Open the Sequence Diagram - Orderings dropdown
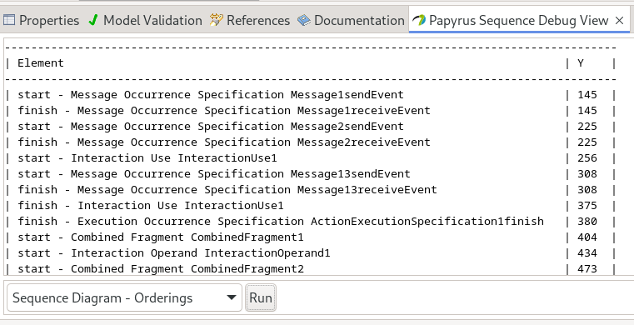 click(x=124, y=298)
